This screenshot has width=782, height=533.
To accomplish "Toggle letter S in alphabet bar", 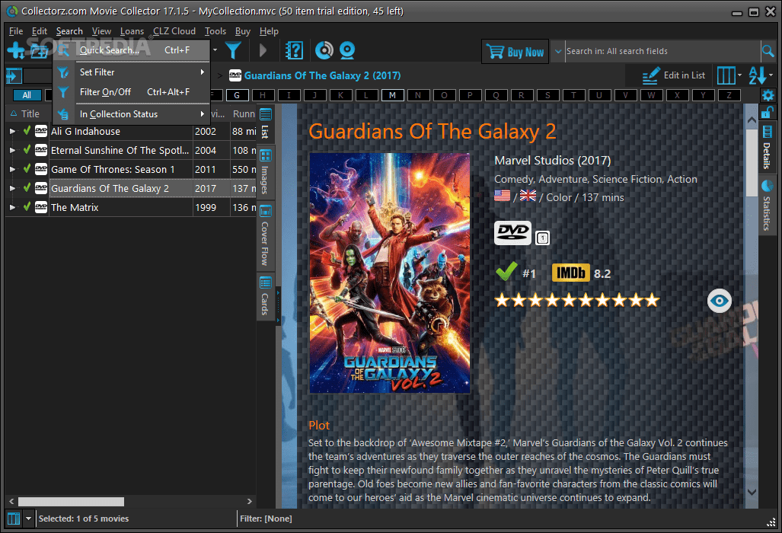I will click(547, 95).
